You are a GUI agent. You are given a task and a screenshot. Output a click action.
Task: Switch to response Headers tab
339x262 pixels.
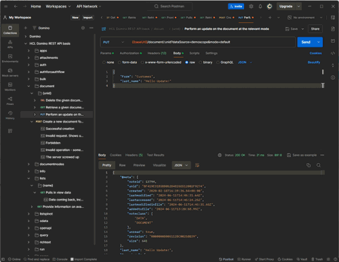(x=134, y=155)
